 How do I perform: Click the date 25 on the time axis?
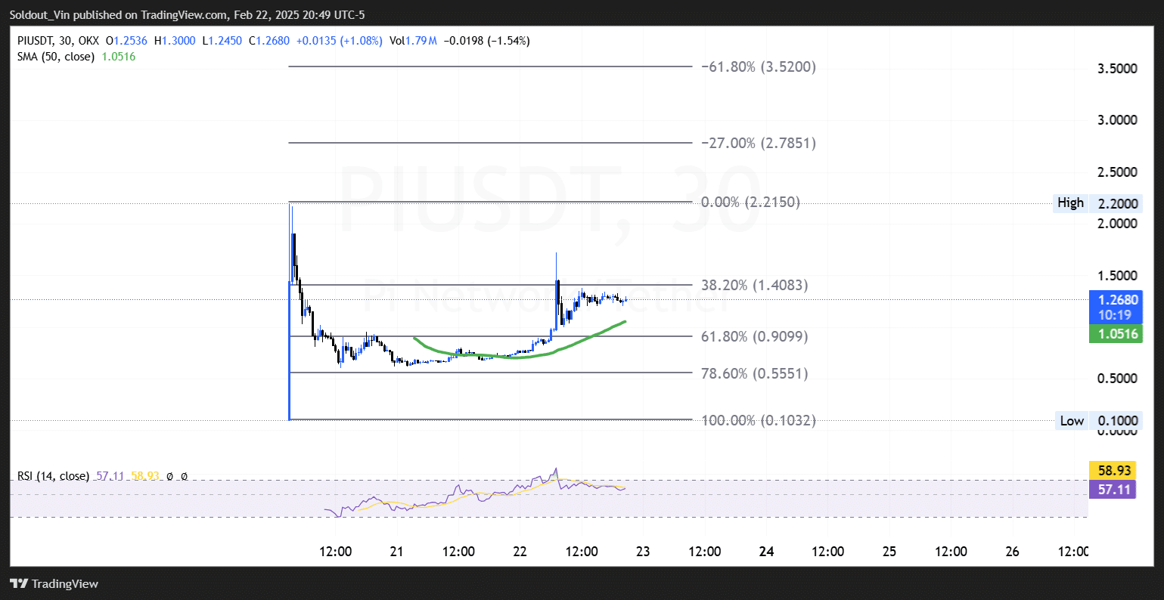(x=889, y=552)
